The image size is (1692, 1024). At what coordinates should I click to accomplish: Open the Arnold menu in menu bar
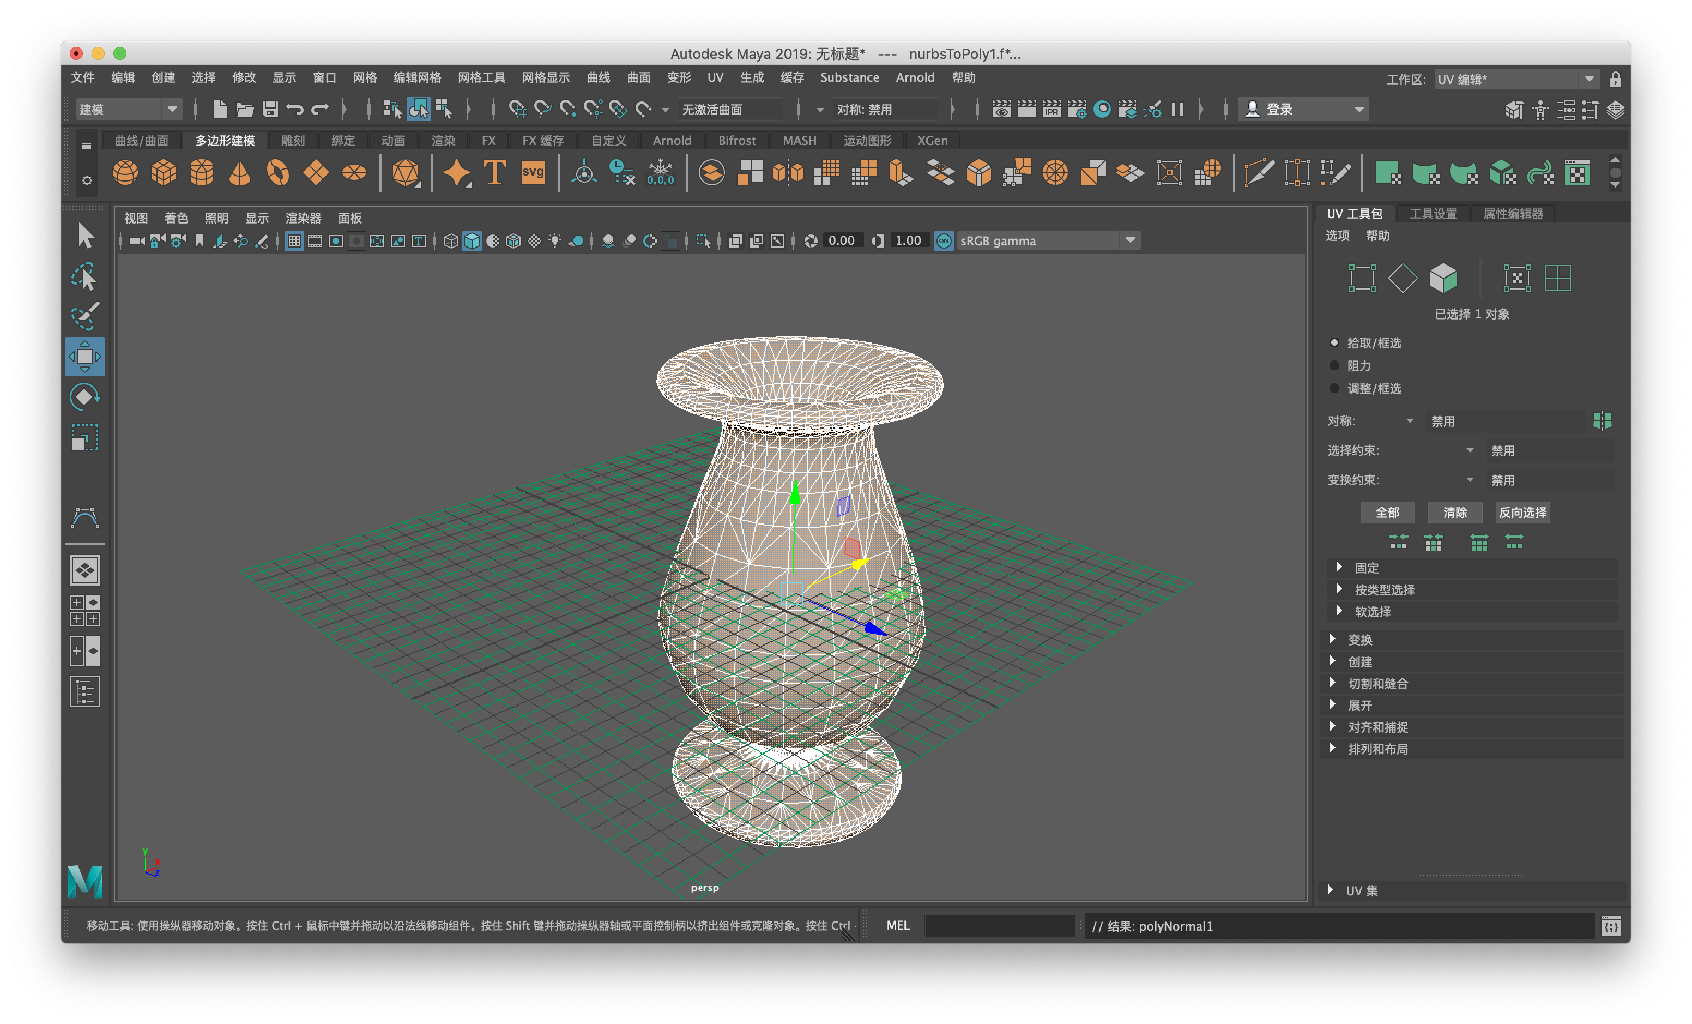point(915,77)
